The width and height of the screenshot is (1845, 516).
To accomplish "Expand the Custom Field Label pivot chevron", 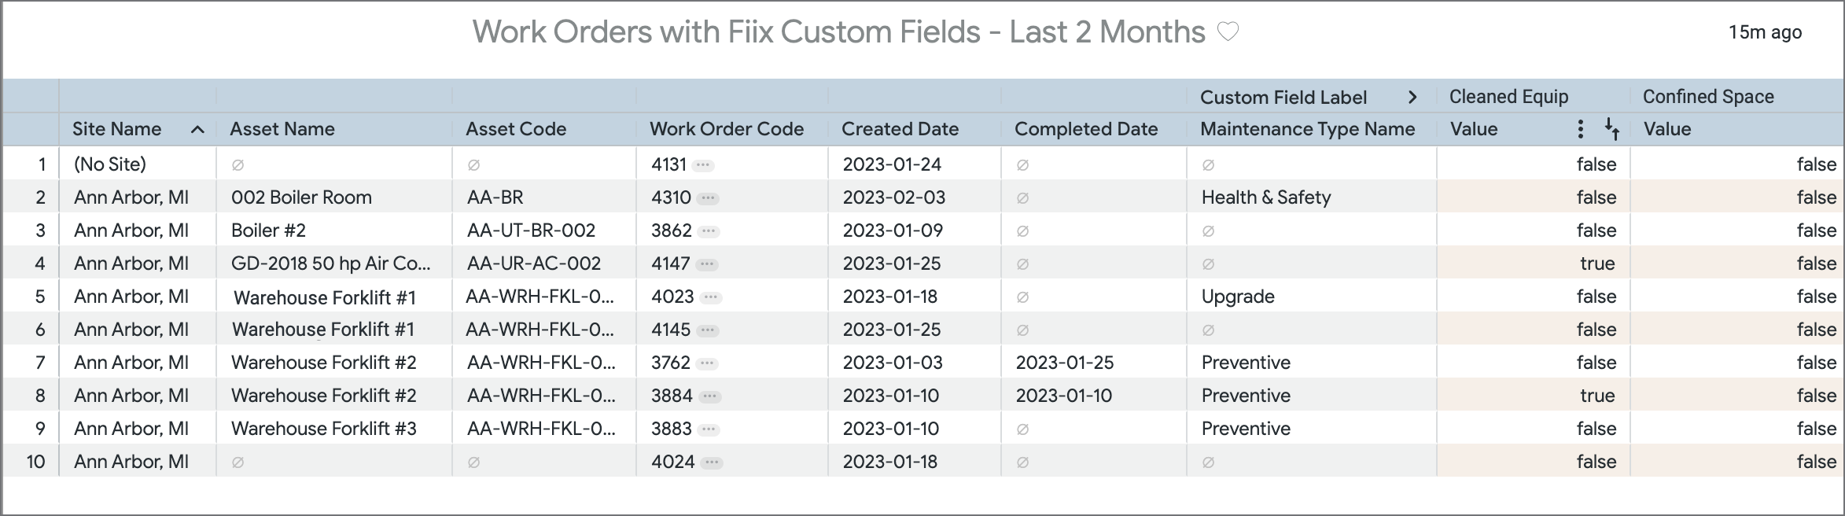I will (1412, 98).
